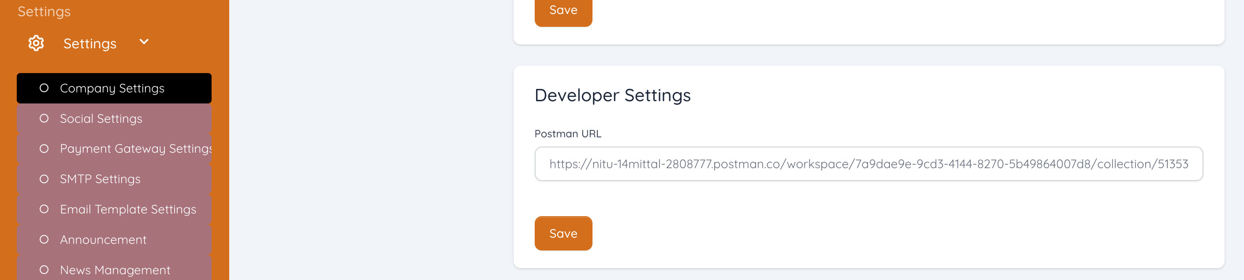Select Email Template Settings
This screenshot has height=280, width=1244.
pyautogui.click(x=128, y=209)
